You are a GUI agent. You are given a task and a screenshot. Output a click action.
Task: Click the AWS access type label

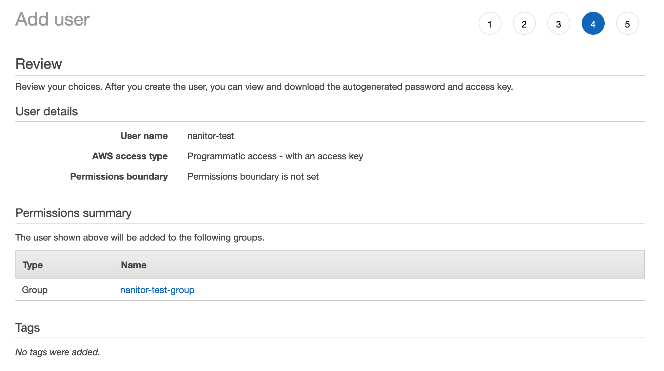click(x=130, y=156)
